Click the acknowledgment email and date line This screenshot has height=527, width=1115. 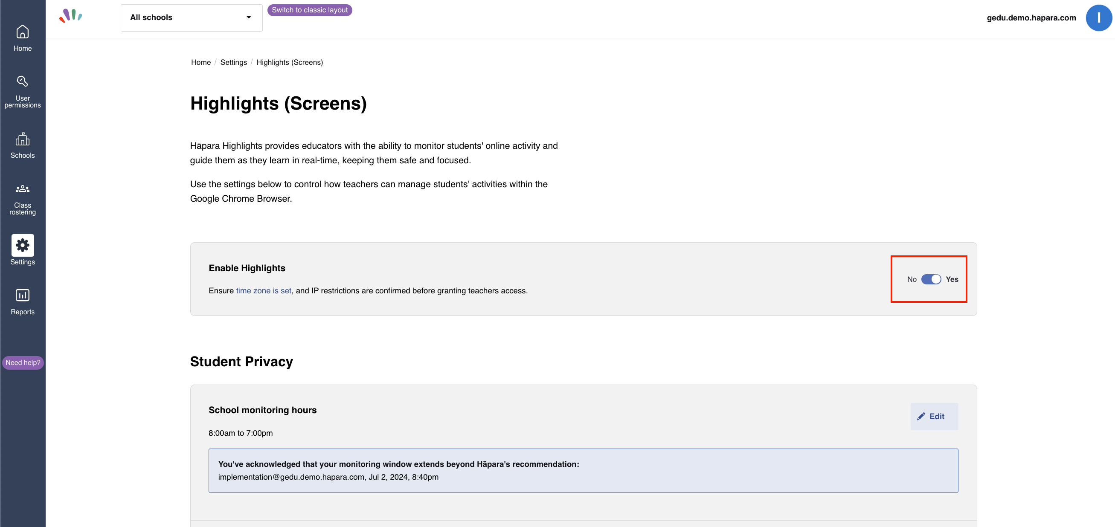coord(328,477)
